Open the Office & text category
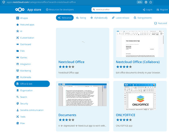169x134 pixels. [32, 84]
